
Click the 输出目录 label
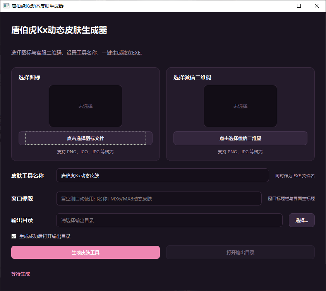click(22, 220)
